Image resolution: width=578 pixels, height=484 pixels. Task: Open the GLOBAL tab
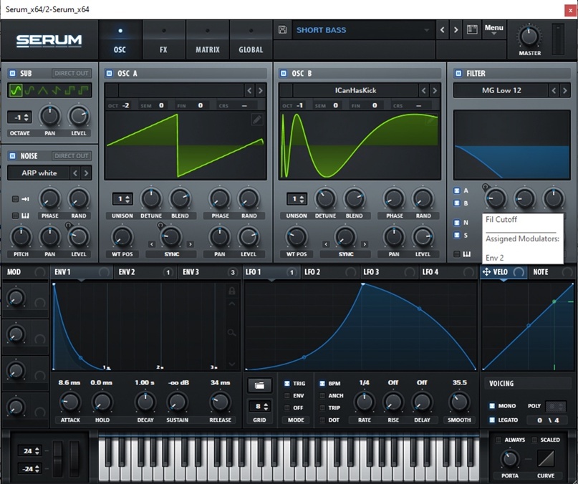251,40
